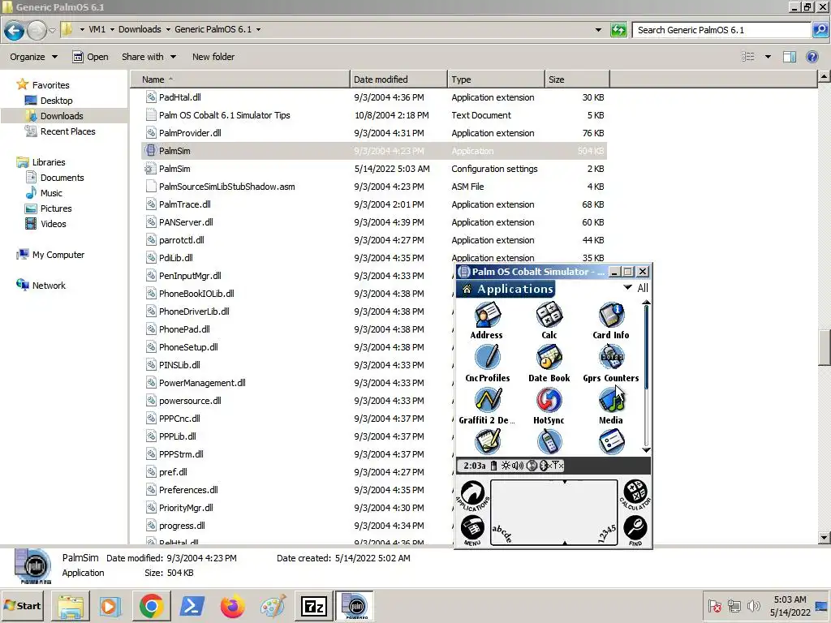Click New folder button
Screen dimensions: 831x623
pyautogui.click(x=213, y=57)
